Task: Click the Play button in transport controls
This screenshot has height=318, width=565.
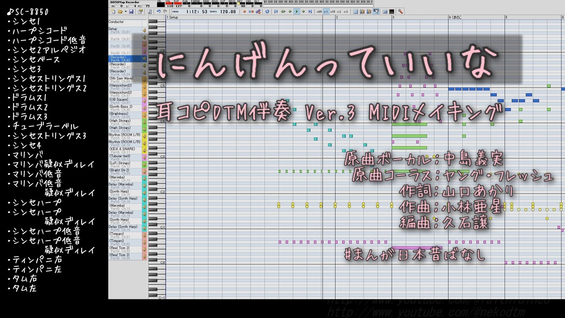Action: pos(297,11)
